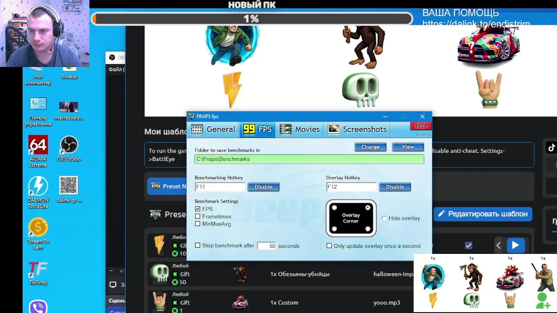The width and height of the screenshot is (557, 313).
Task: Click the НОВЫЙ ПК 1% progress bar
Action: [252, 19]
